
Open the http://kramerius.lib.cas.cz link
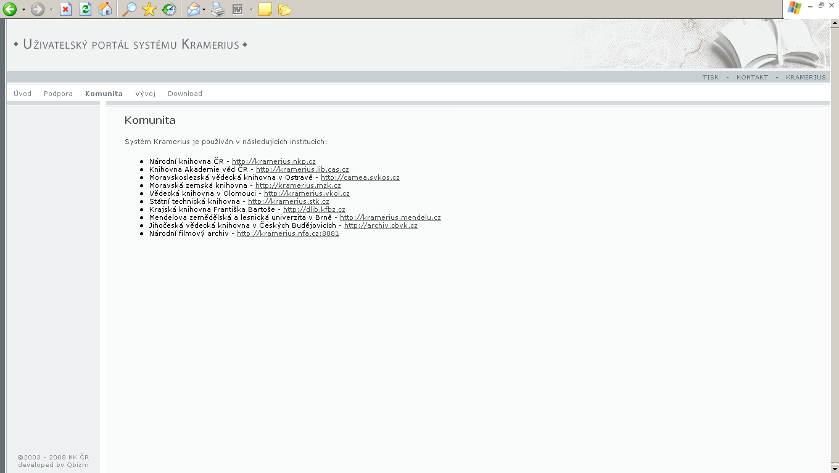(302, 169)
